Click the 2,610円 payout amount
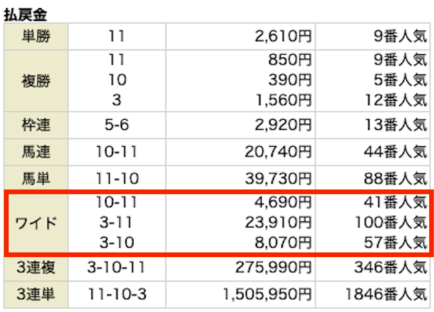 click(283, 37)
